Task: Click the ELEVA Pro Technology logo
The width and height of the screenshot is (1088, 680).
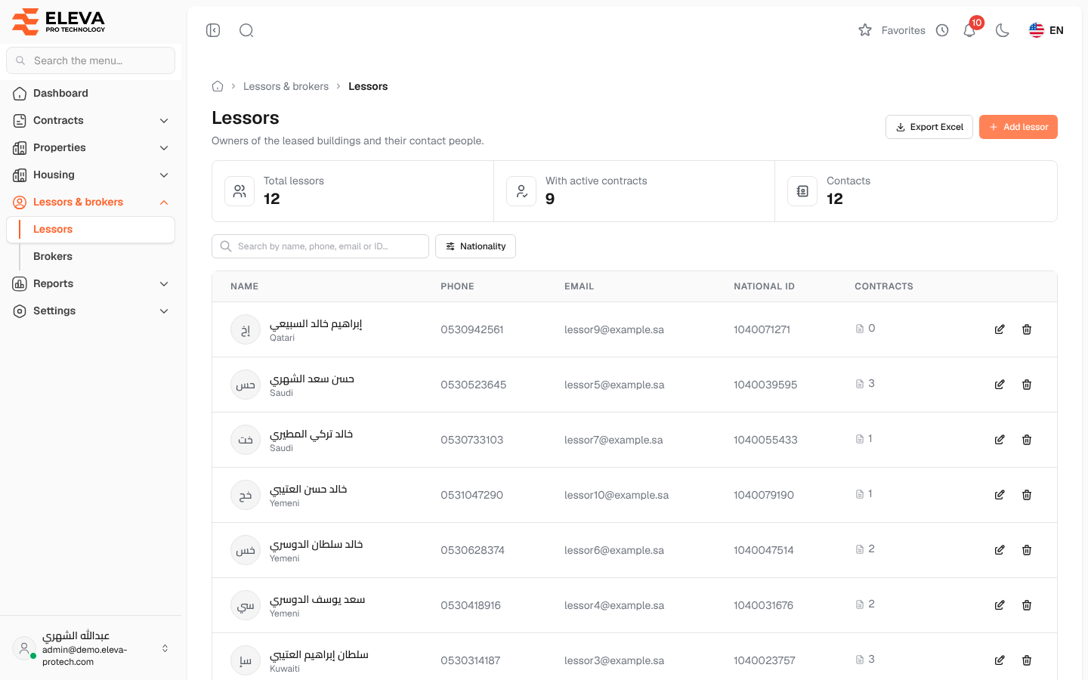Action: pyautogui.click(x=59, y=21)
